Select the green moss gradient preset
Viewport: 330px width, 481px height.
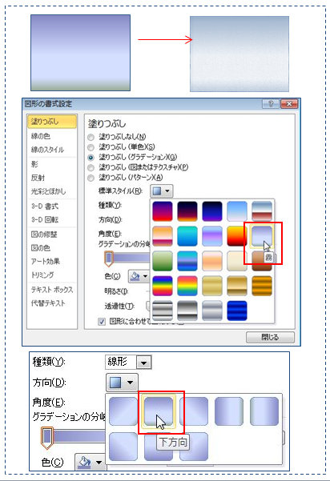pyautogui.click(x=163, y=261)
